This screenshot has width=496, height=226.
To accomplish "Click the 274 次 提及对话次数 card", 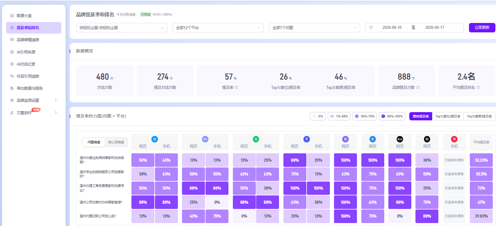I will coord(165,81).
